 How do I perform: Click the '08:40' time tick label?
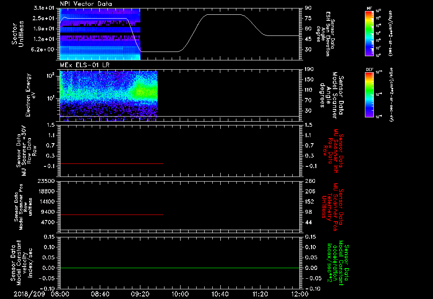[100, 294]
